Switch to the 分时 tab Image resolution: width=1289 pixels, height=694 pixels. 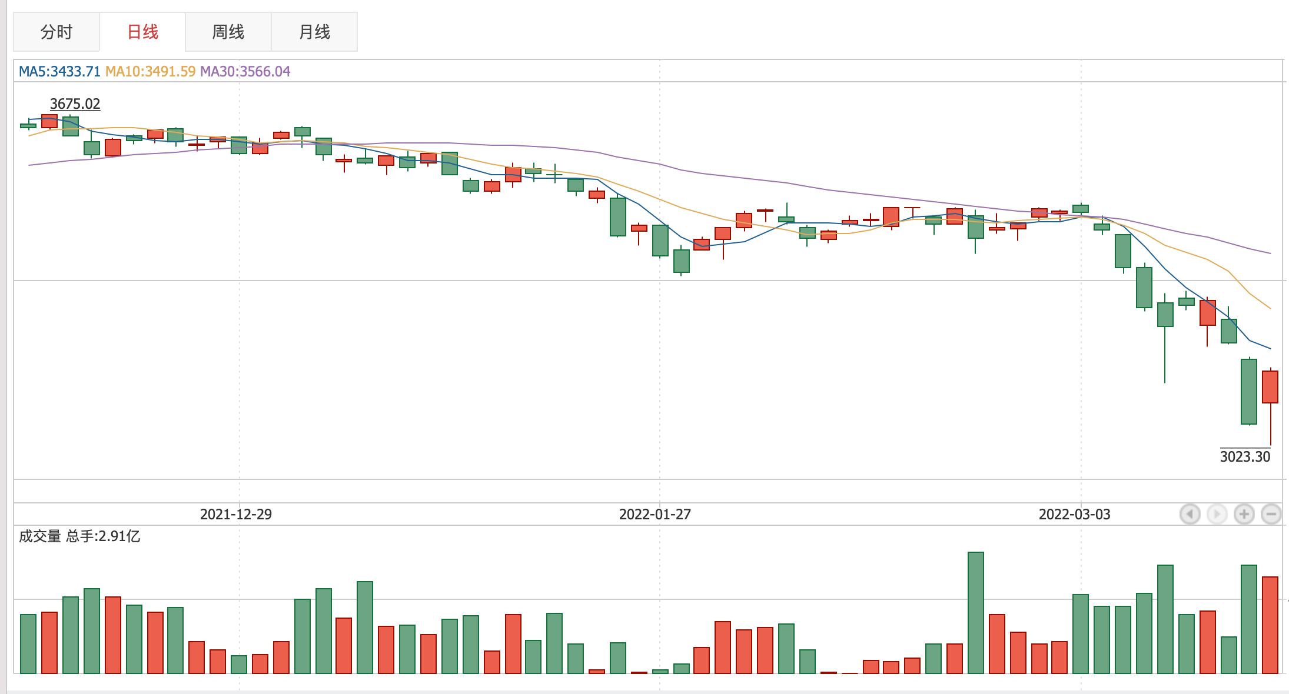[x=57, y=32]
